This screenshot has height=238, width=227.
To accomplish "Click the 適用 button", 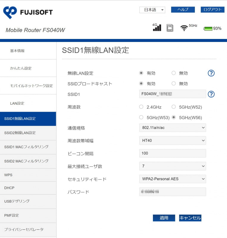I will point(164,218).
